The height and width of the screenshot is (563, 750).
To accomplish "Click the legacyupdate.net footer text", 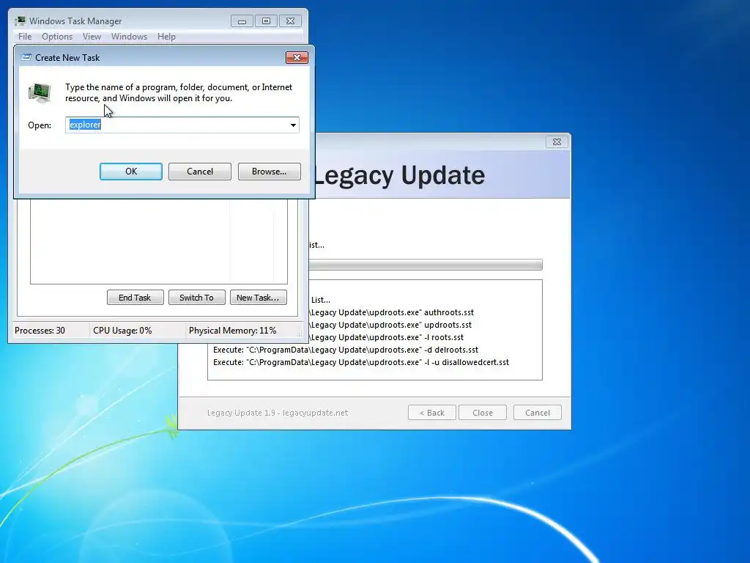I will pyautogui.click(x=278, y=413).
